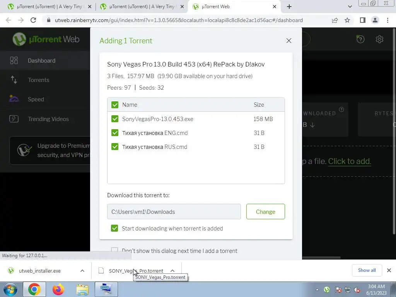Open a new browser tab
Screen dimensions: 396x297
click(289, 7)
